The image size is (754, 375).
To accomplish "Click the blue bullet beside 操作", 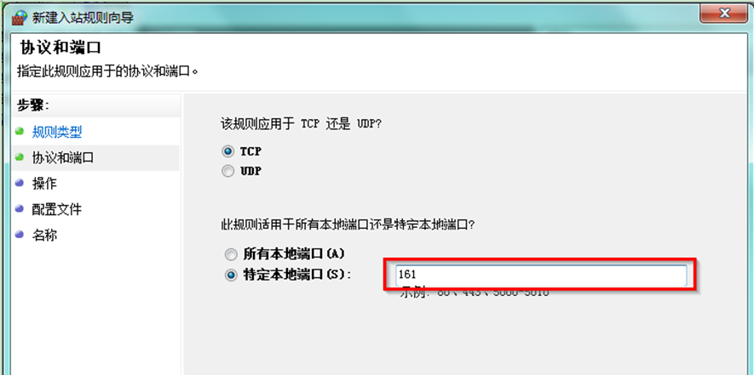I will point(20,183).
